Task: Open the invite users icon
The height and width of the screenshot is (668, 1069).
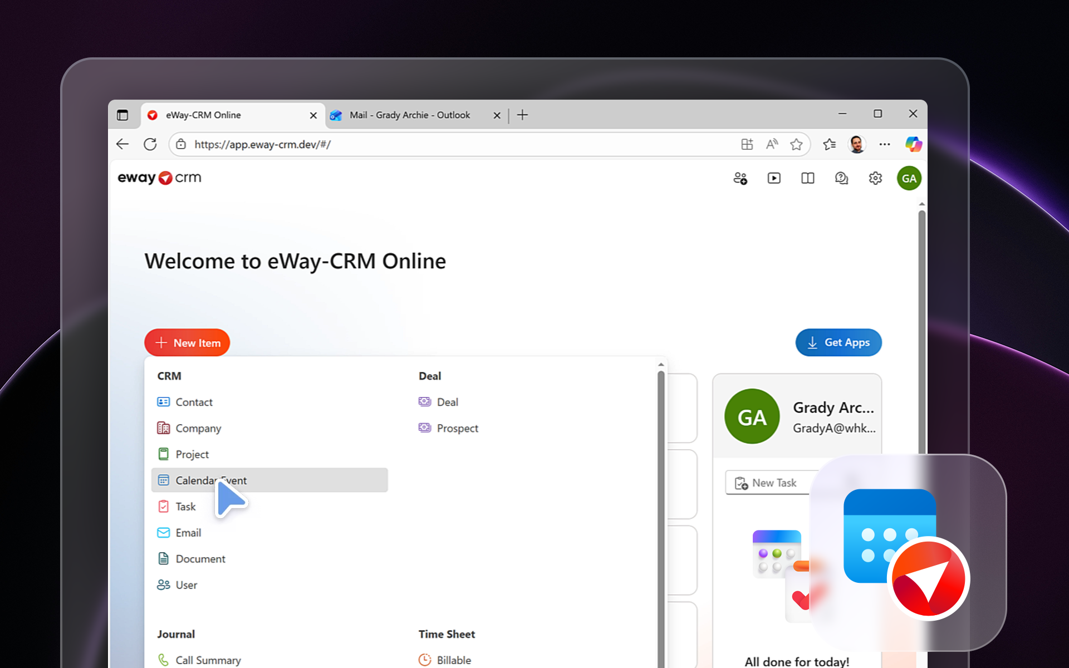Action: (740, 178)
